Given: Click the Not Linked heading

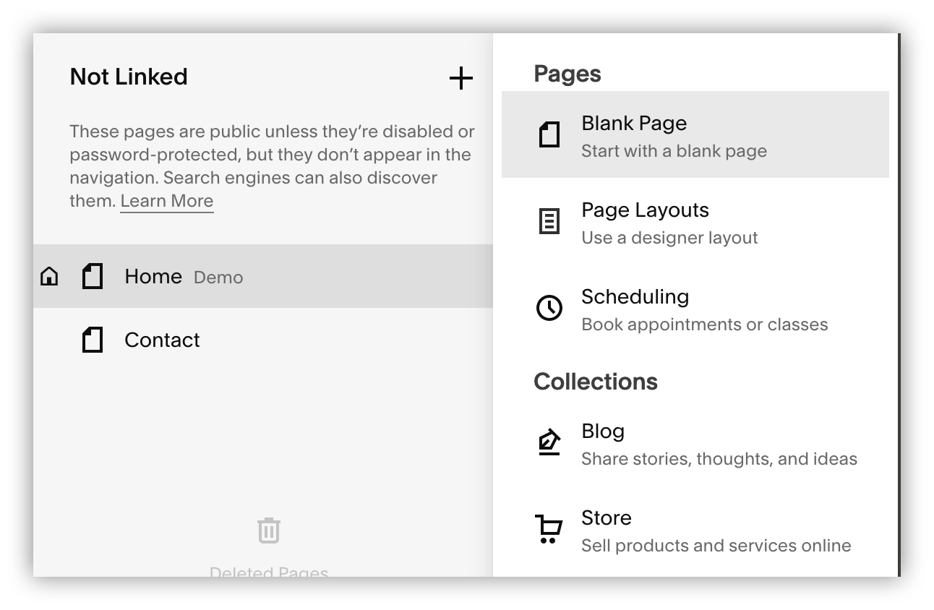Looking at the screenshot, I should click(129, 77).
